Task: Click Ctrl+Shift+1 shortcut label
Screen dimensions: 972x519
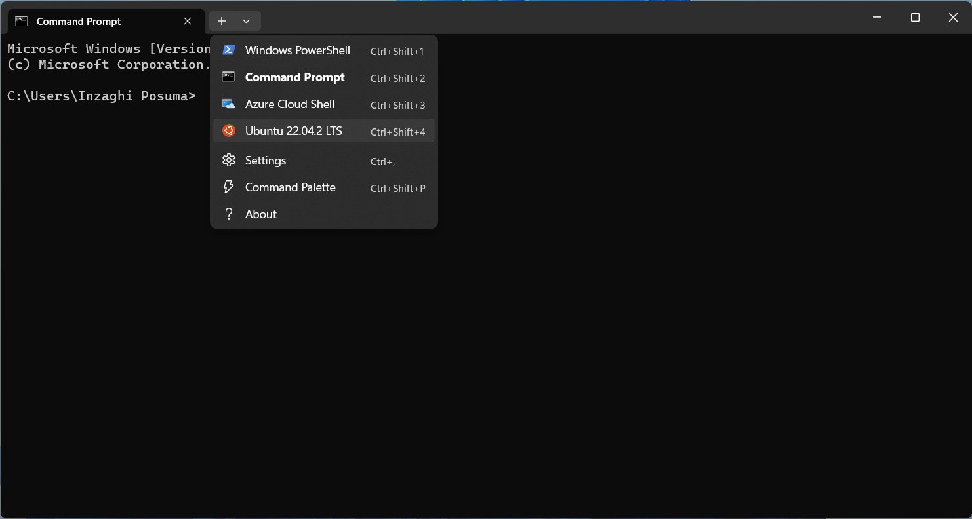Action: point(397,52)
